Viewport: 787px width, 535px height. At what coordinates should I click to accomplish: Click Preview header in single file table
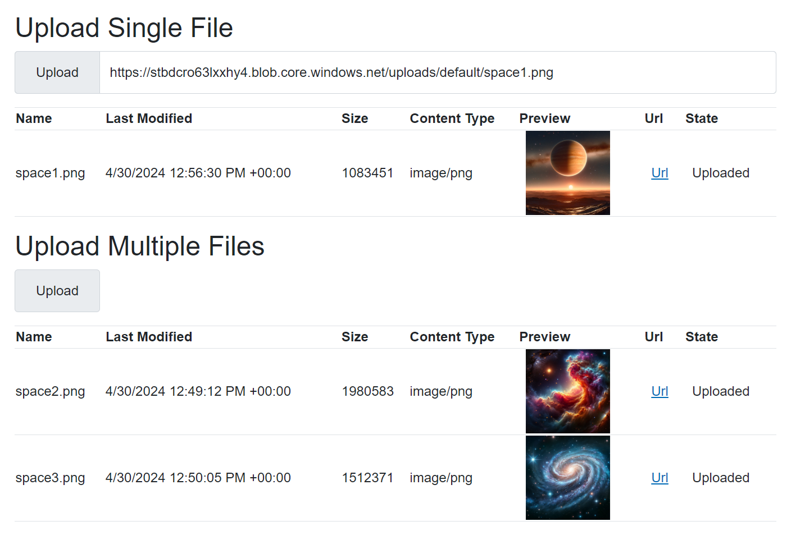click(x=545, y=118)
